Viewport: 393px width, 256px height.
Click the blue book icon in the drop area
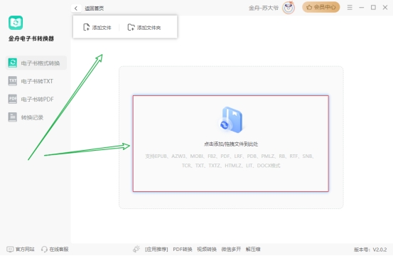231,120
